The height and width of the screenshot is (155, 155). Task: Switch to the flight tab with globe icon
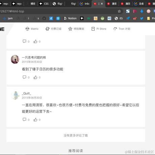tap(58, 4)
